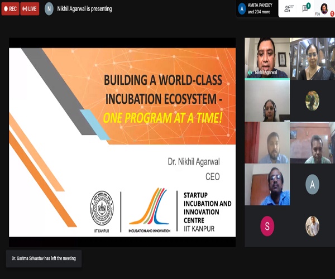Open the chat messages panel
335x279 pixels.
pyautogui.click(x=306, y=8)
